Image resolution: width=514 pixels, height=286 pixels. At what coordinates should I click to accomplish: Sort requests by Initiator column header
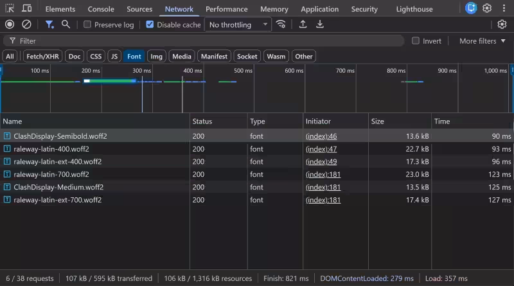click(335, 121)
